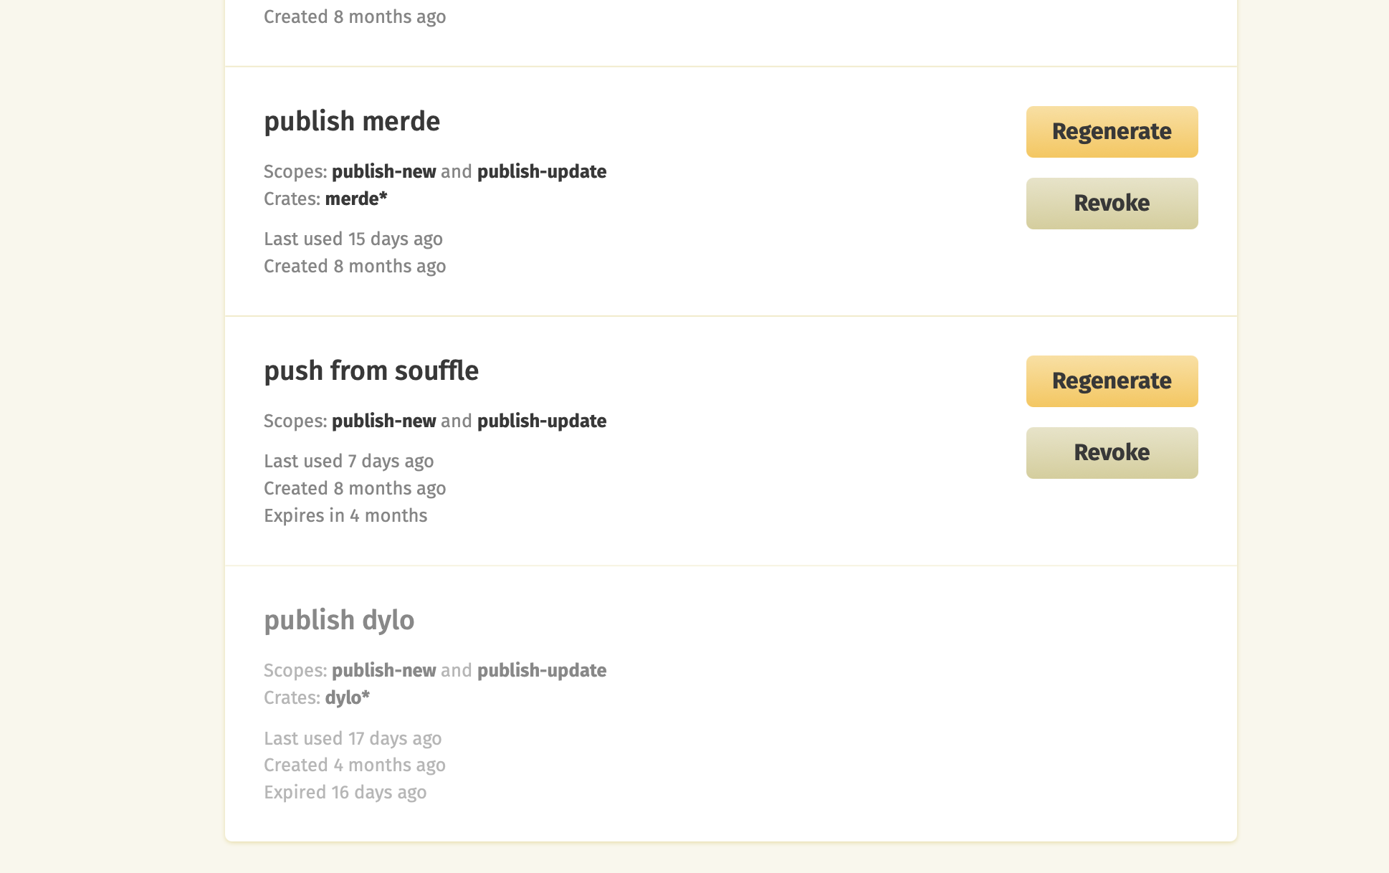1389x873 pixels.
Task: Select the 'push from souffle' token title
Action: click(x=371, y=371)
